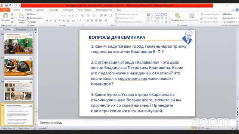Screen dimensions: 239x134
Task: Open the font size dropdown showing 24
Action: click(x=69, y=16)
